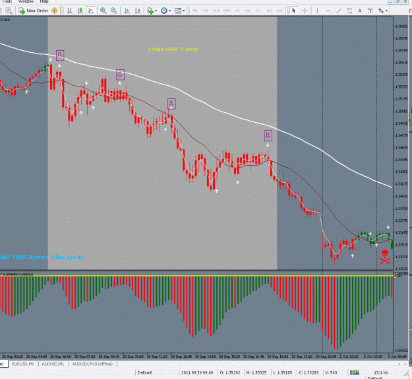Expand the arrows objects dropdown
This screenshot has height=379, width=412.
(x=386, y=11)
